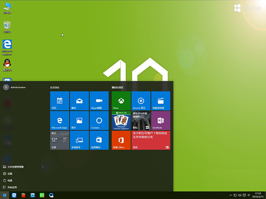
Task: Open Settings from the Start menu
Action: tap(10, 174)
